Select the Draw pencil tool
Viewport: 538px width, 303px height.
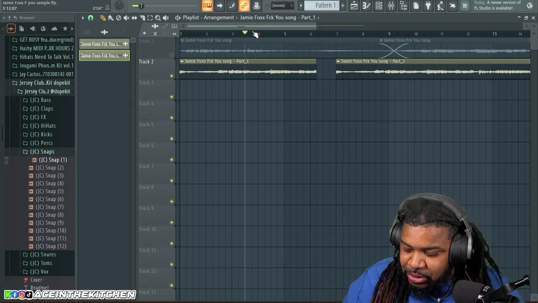103,18
